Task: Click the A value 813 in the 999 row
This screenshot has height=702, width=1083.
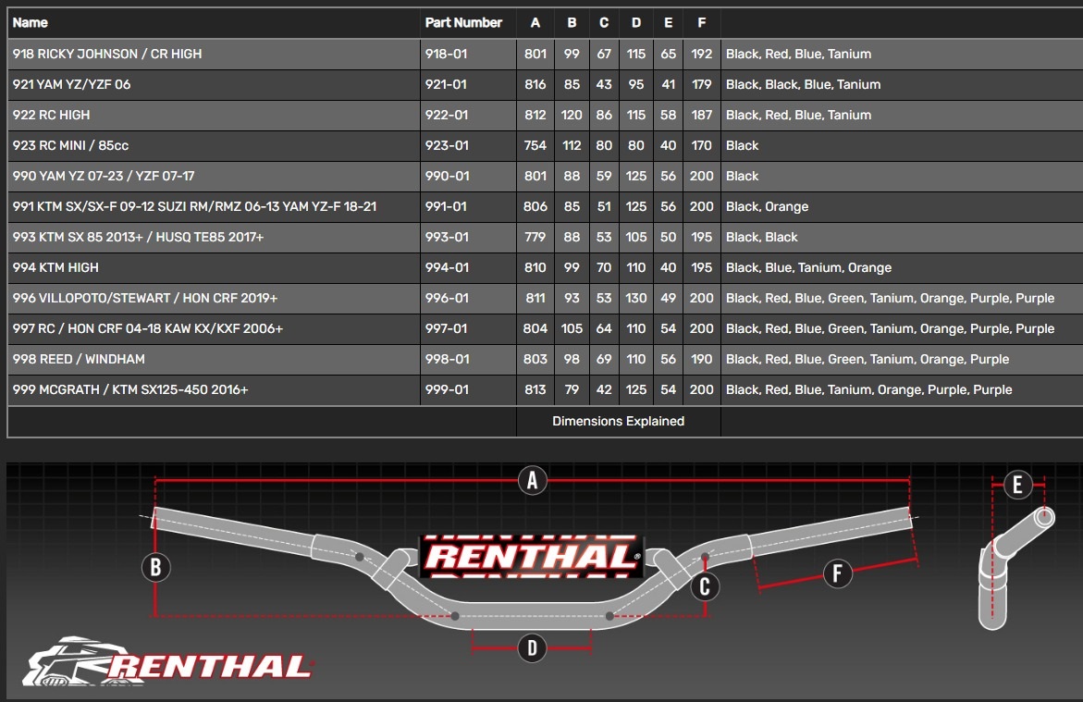Action: [535, 389]
